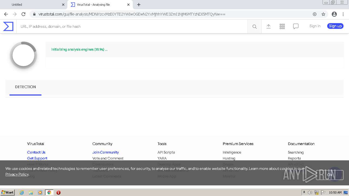Image resolution: width=349 pixels, height=196 pixels.
Task: Open the comments speech-bubble icon
Action: 296,26
